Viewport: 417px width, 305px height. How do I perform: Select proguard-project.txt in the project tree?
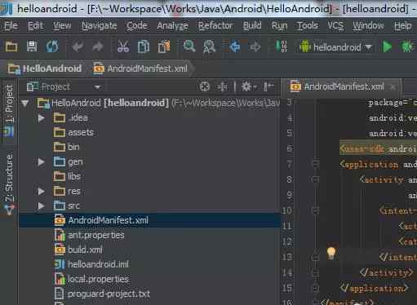(102, 294)
